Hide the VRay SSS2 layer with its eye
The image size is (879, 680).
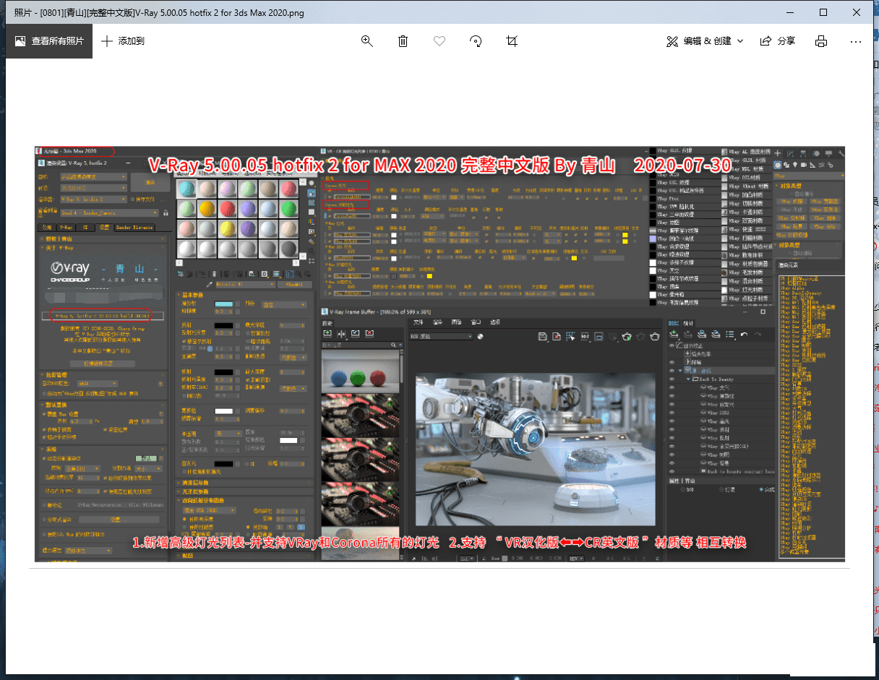pyautogui.click(x=672, y=413)
